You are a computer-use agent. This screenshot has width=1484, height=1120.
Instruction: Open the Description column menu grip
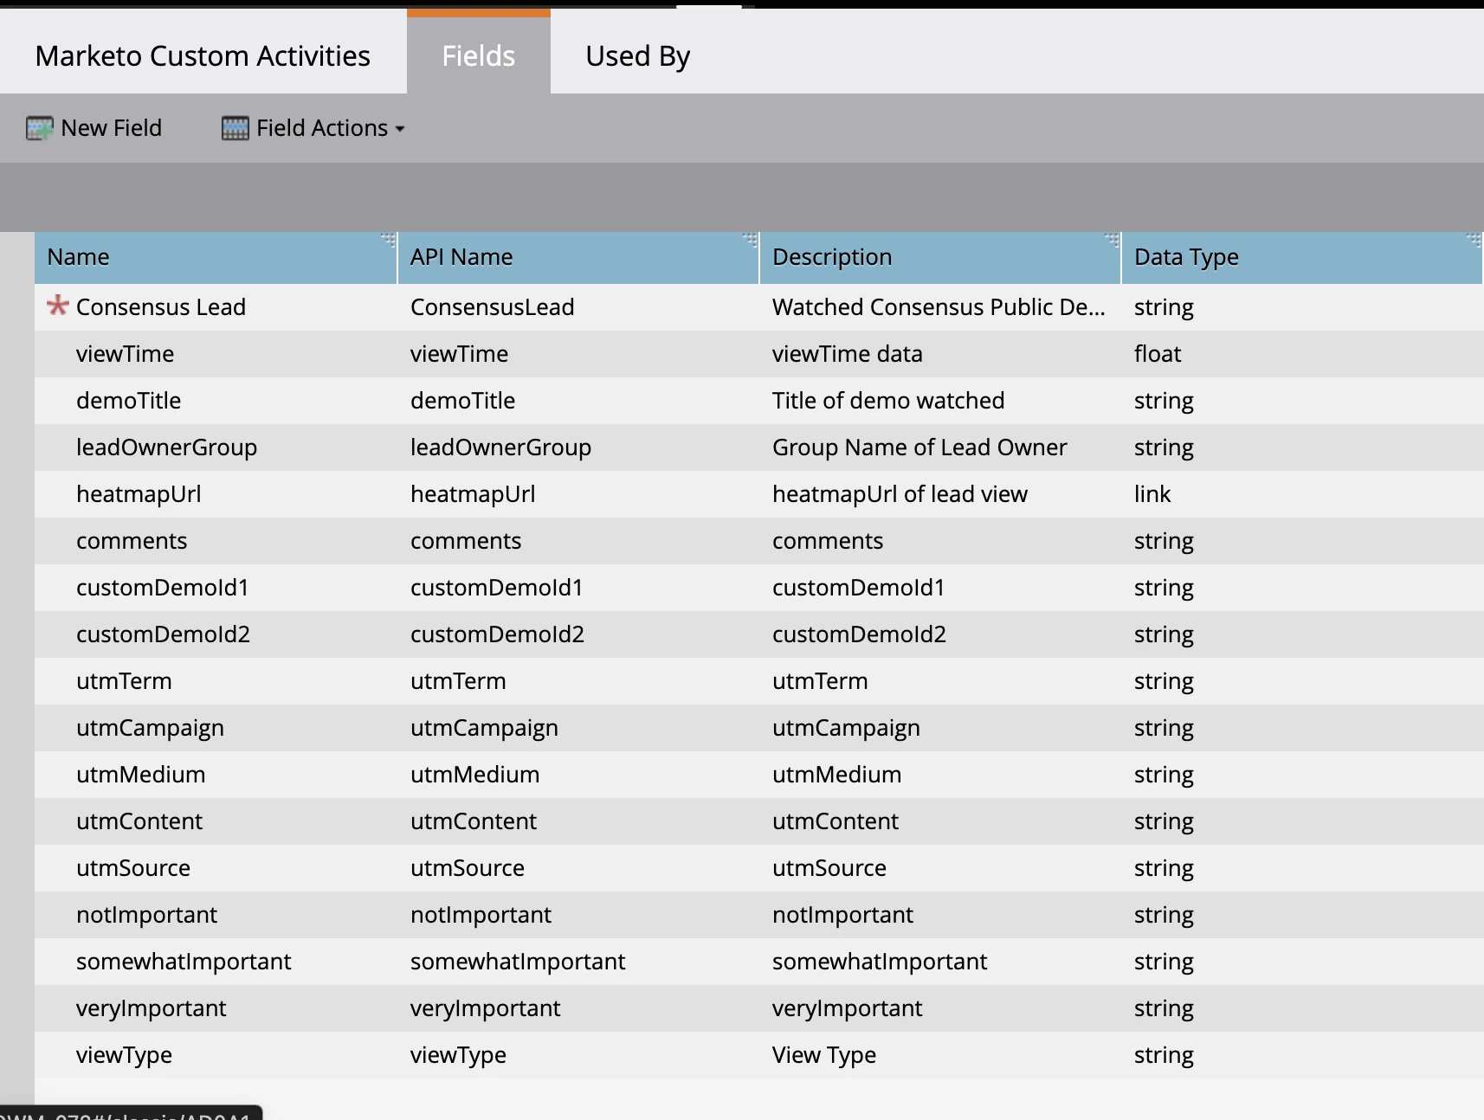tap(1112, 240)
